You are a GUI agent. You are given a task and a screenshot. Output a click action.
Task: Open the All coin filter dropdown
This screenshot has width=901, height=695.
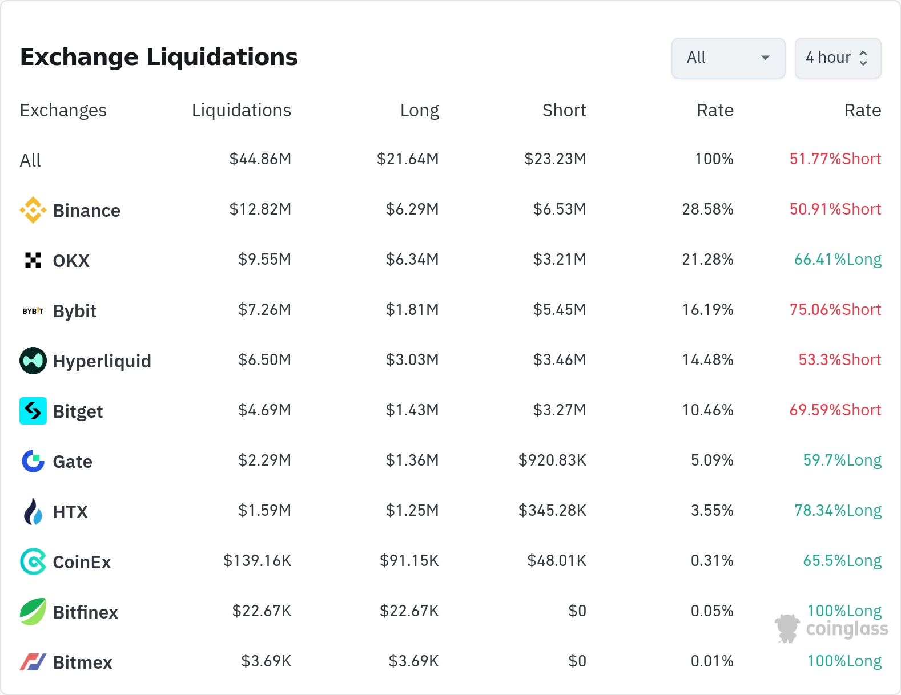tap(728, 58)
